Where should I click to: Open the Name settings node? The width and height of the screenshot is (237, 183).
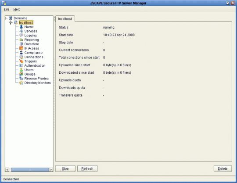(29, 27)
